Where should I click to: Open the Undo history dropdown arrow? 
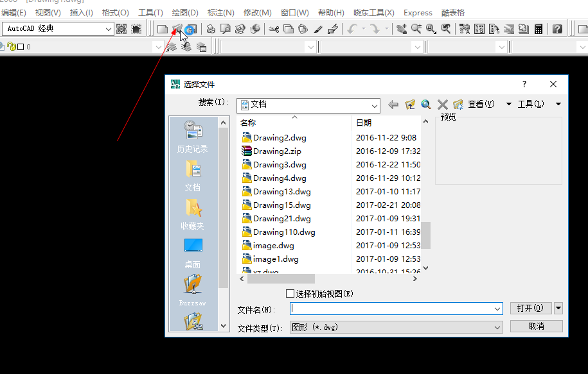(x=363, y=29)
